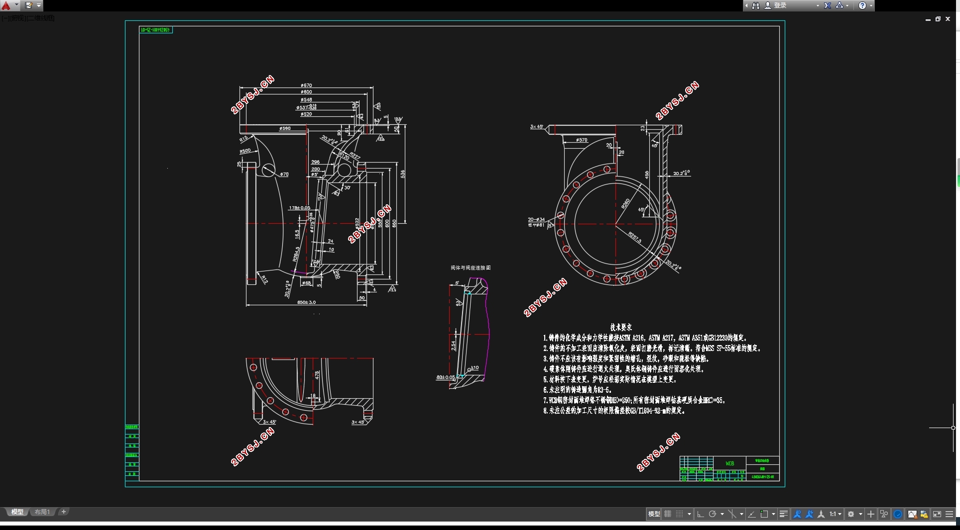This screenshot has width=960, height=530.
Task: Open the AutoCAD application menu
Action: pyautogui.click(x=6, y=5)
